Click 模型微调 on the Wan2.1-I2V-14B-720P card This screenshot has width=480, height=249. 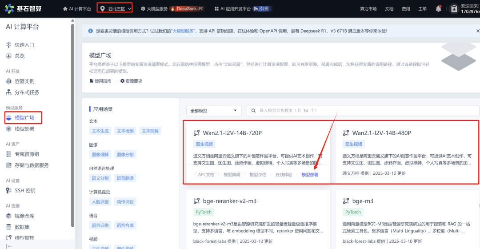(x=232, y=175)
